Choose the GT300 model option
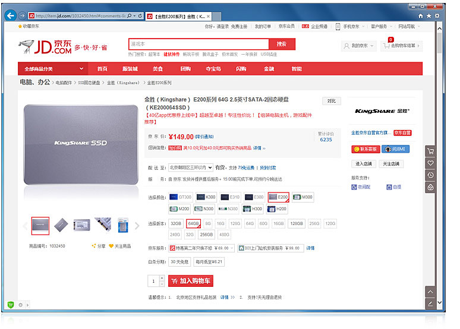The image size is (460, 329). pyautogui.click(x=181, y=197)
